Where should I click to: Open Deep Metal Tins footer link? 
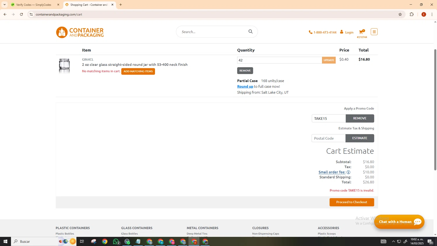[x=197, y=234]
